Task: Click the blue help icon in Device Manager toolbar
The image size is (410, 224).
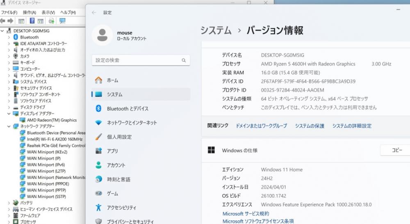Action: tap(32, 21)
